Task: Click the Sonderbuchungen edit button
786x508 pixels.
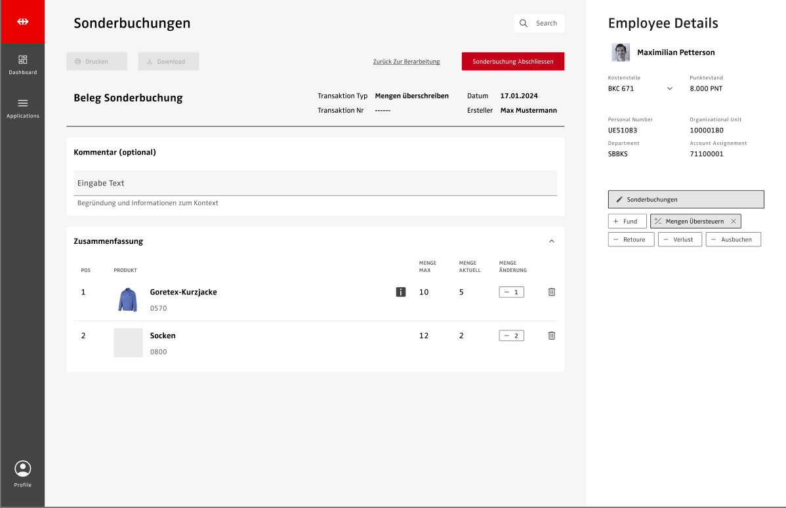Action: tap(686, 199)
